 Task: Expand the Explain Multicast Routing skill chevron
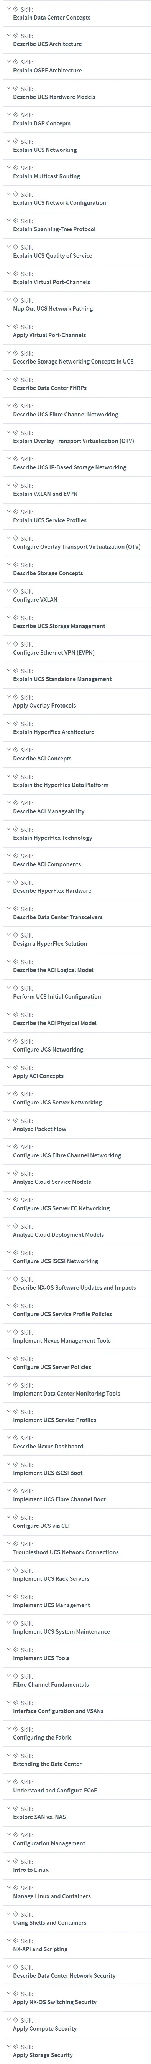click(x=7, y=168)
